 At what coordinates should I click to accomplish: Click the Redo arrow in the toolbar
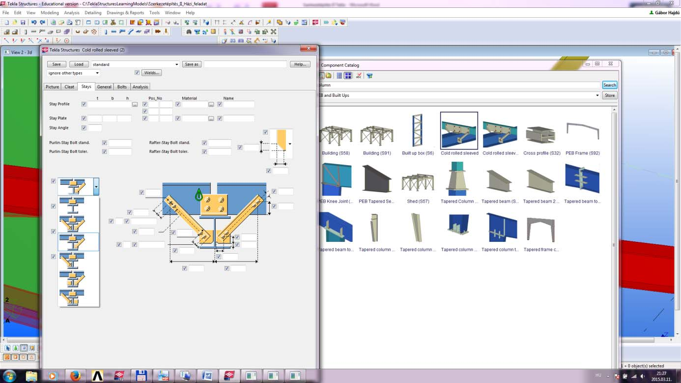pos(42,23)
